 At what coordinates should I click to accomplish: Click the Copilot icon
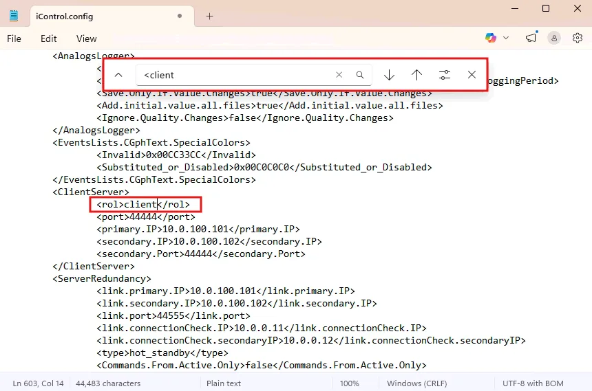[490, 38]
